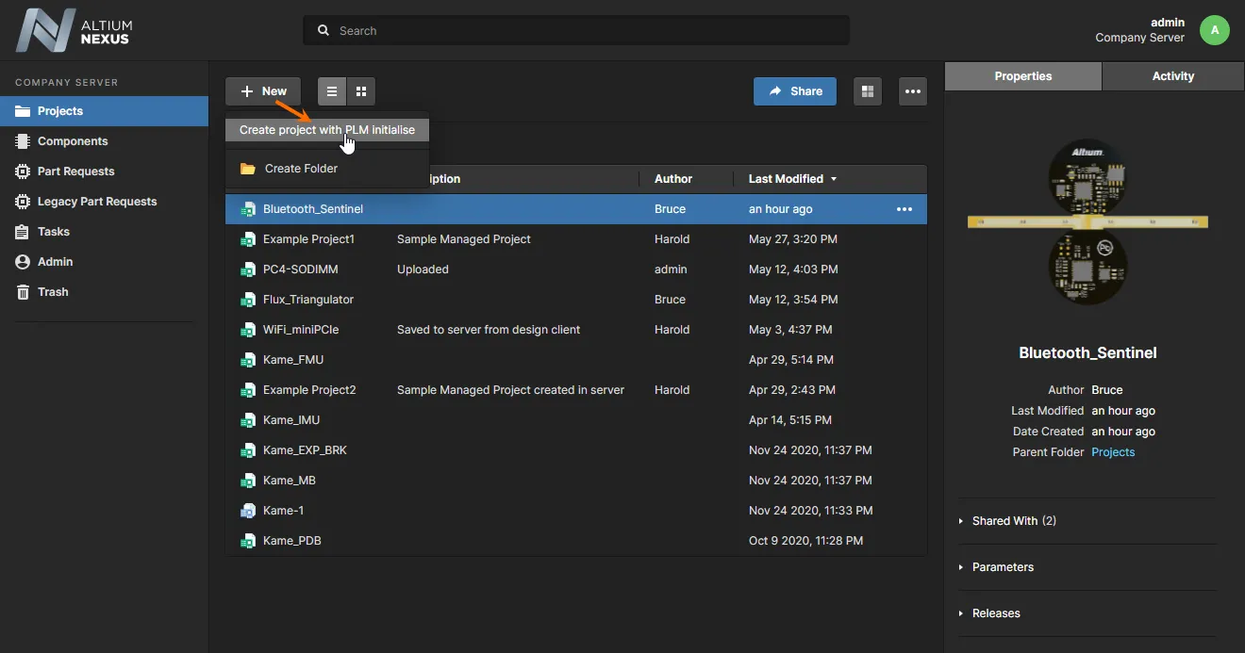Click Saved to server from design client
Viewport: 1245px width, 653px height.
click(x=489, y=330)
